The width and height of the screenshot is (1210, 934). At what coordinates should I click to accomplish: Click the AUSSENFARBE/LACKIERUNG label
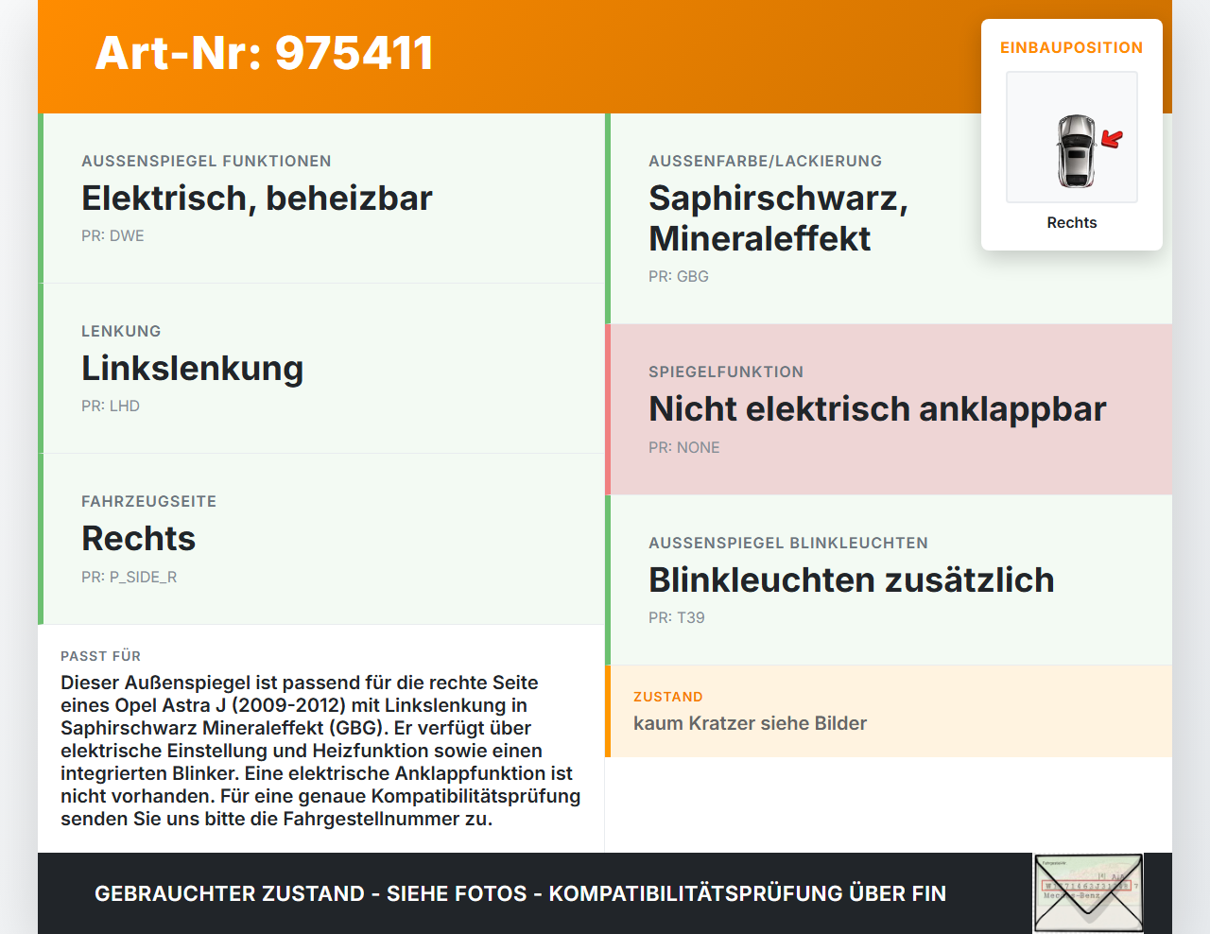coord(765,161)
